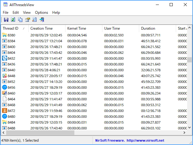This screenshot has height=145, width=193.
Task: Click creation time 2018/05/27 20:05:17
Action: 46,76
